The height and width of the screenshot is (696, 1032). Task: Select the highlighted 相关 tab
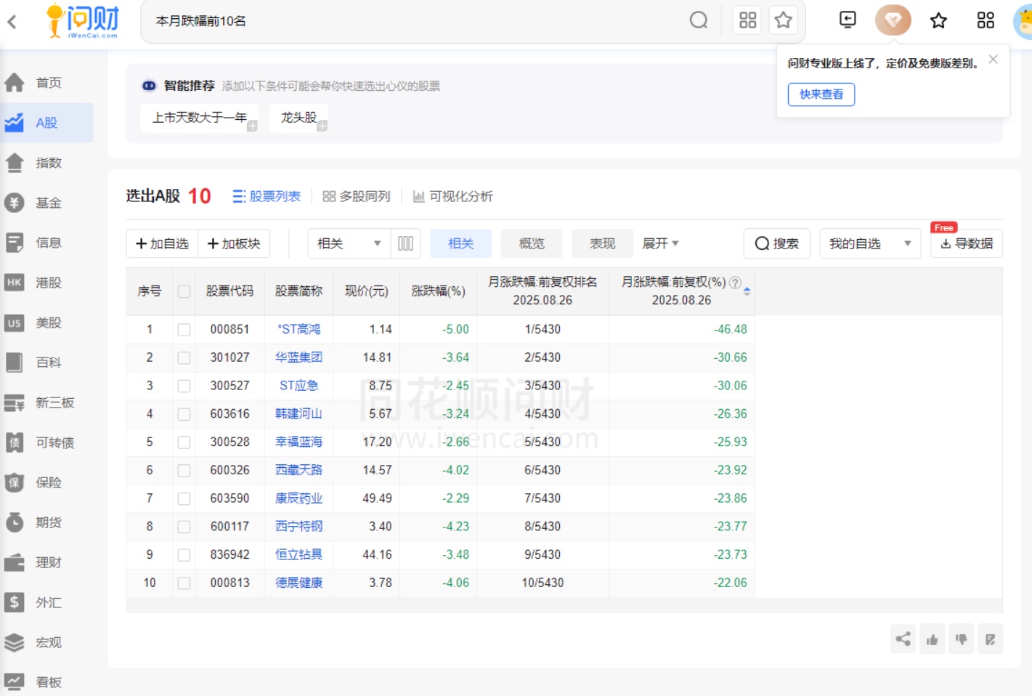pyautogui.click(x=460, y=243)
